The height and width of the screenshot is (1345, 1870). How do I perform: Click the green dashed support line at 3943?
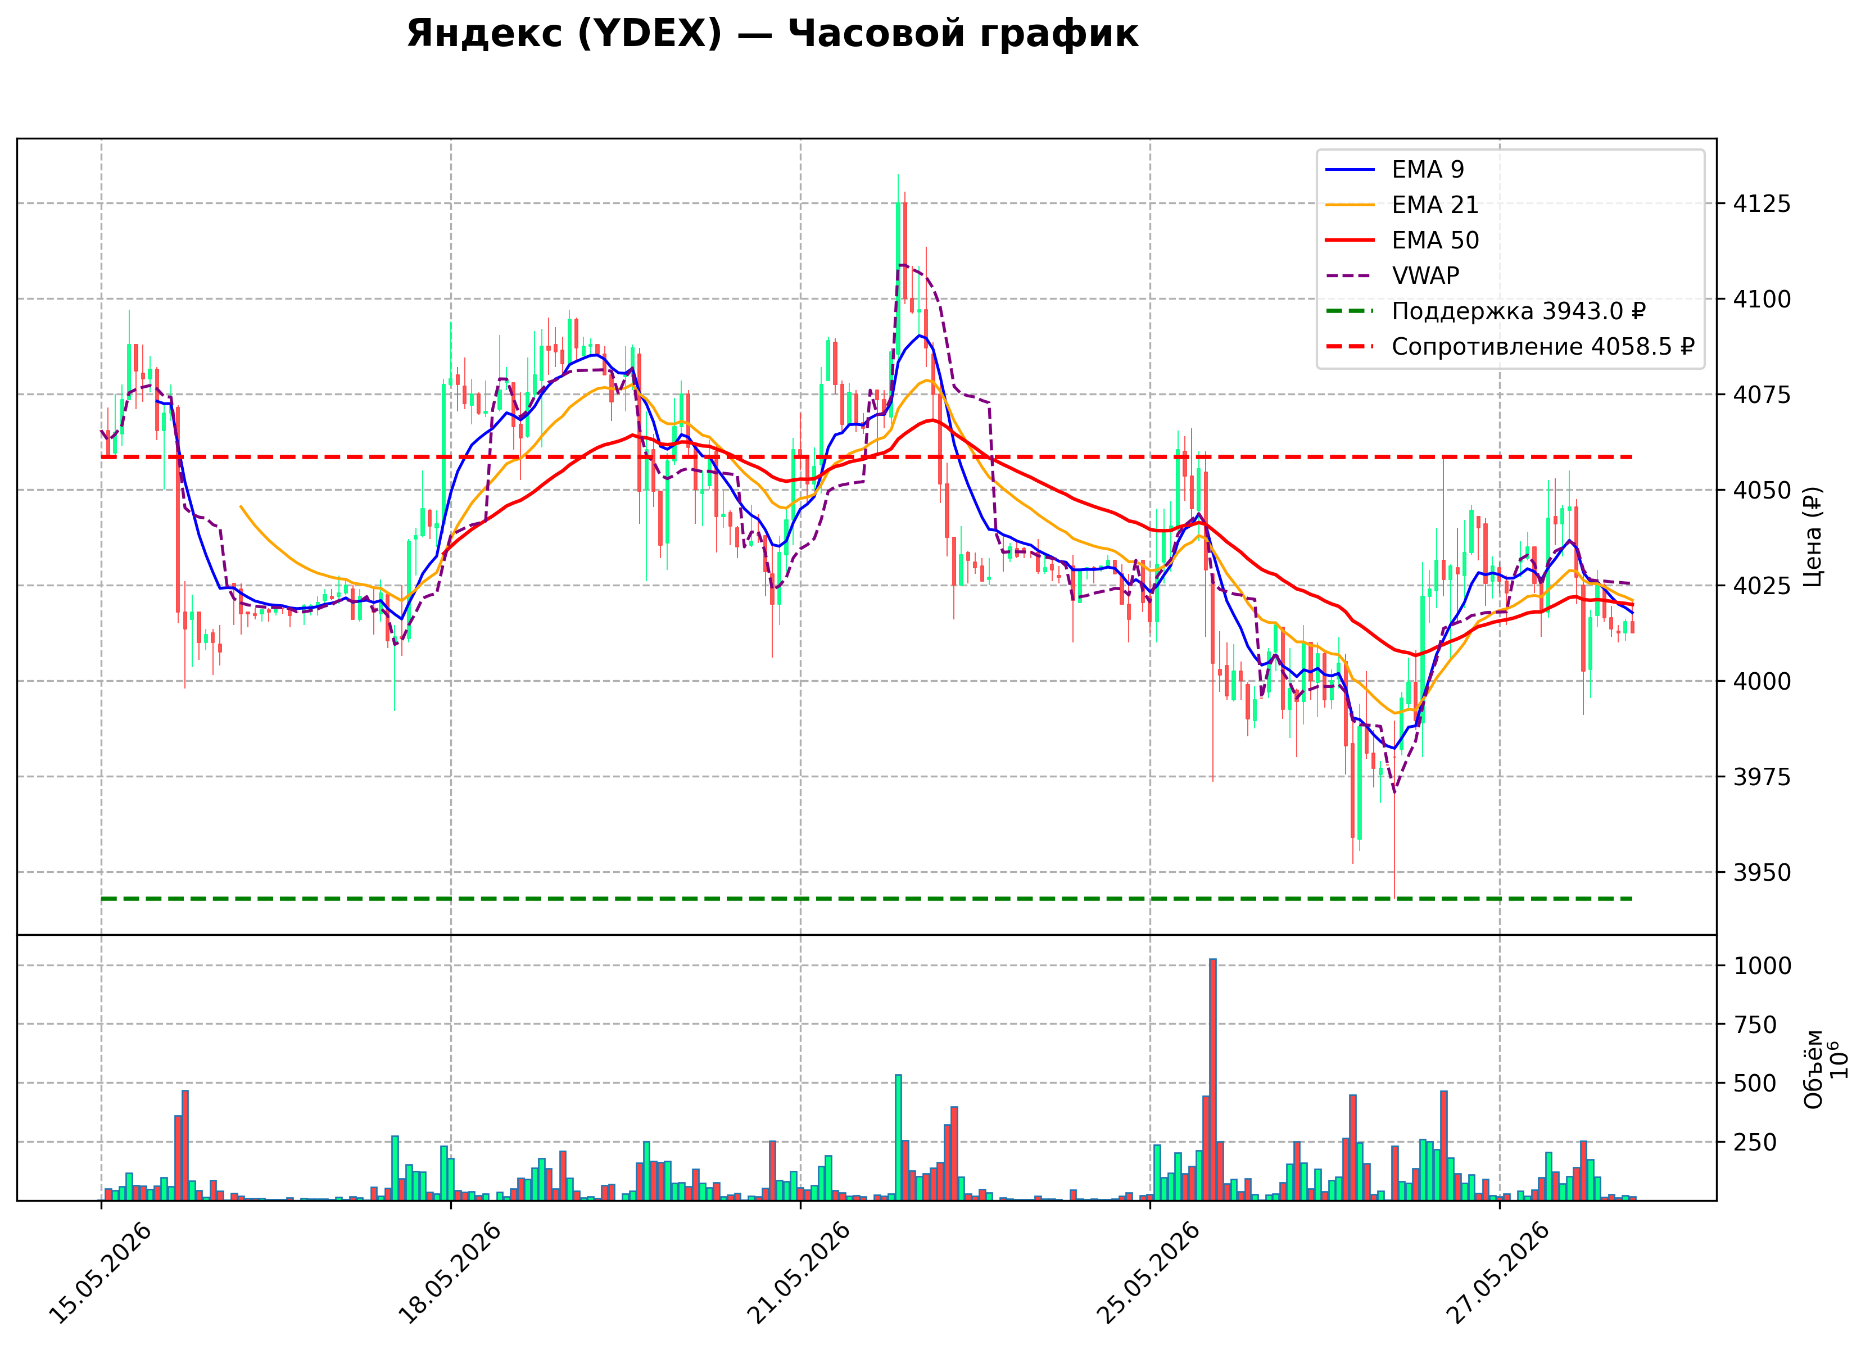867,899
